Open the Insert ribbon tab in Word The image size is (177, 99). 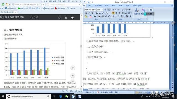pyautogui.click(x=90, y=5)
